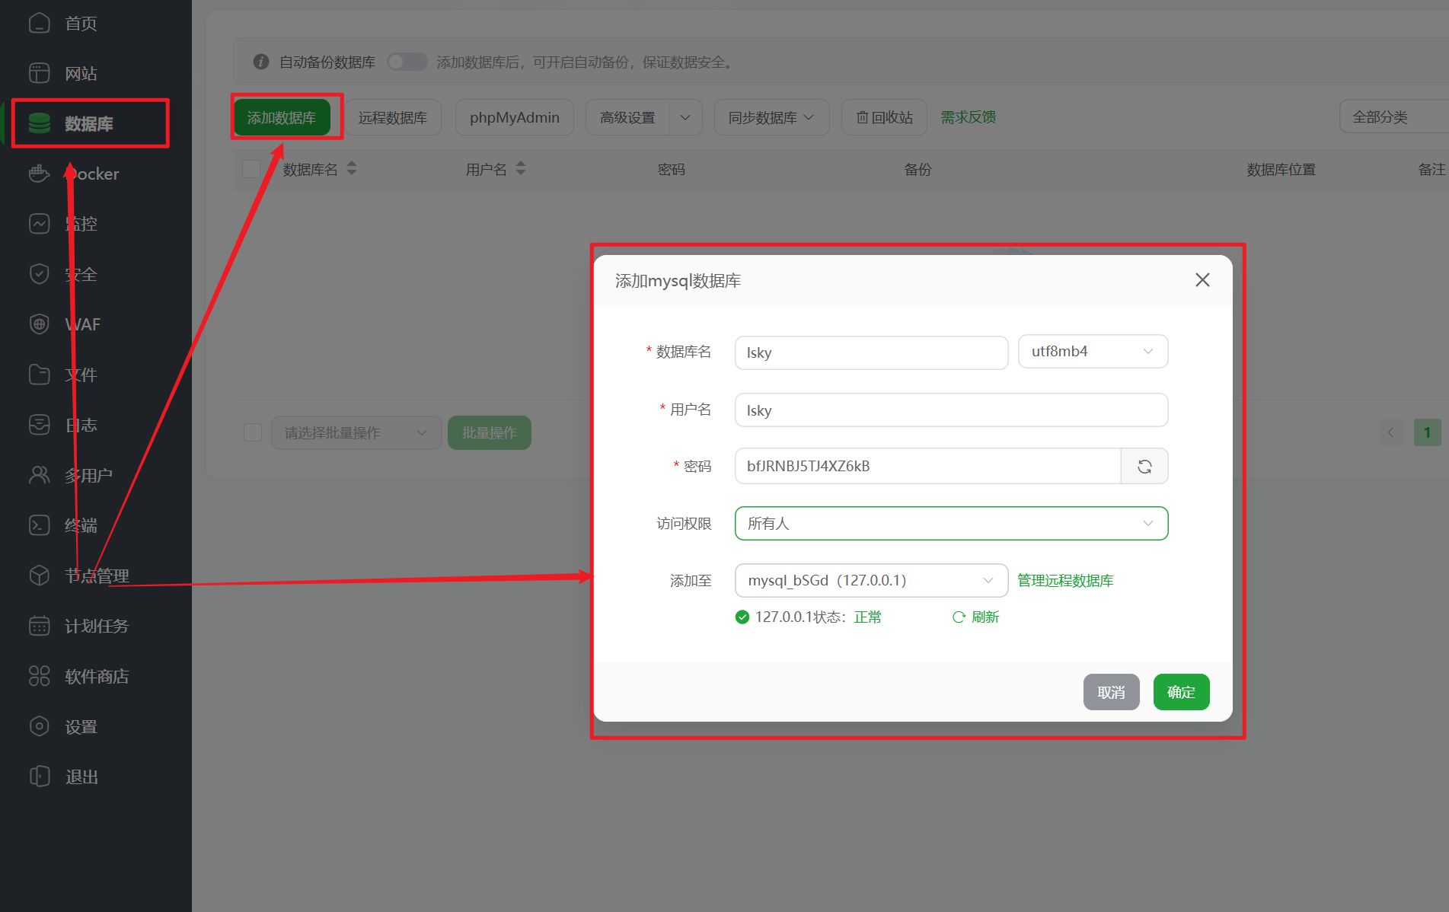Check the select-all checkbox in table header
This screenshot has width=1449, height=912.
click(x=251, y=169)
